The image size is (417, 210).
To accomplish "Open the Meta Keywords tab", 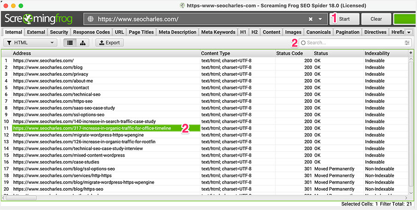I will 218,32.
